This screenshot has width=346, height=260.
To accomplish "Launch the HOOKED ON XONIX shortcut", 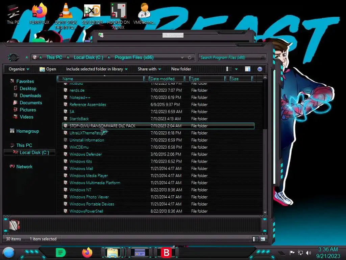I will pyautogui.click(x=118, y=16).
